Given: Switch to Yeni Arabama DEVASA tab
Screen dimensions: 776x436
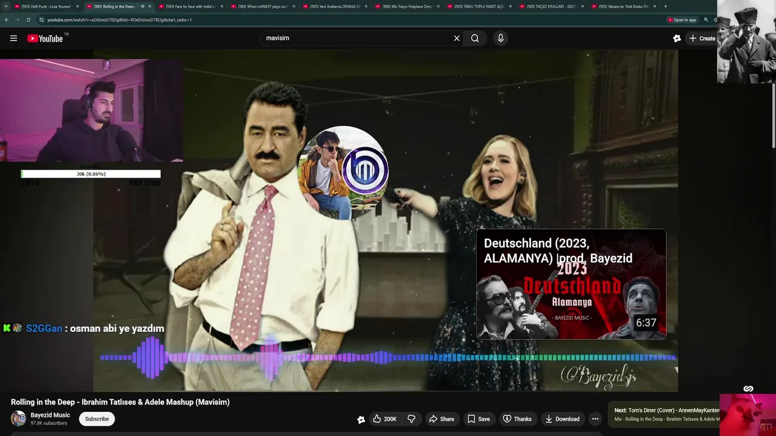Looking at the screenshot, I should pos(335,6).
